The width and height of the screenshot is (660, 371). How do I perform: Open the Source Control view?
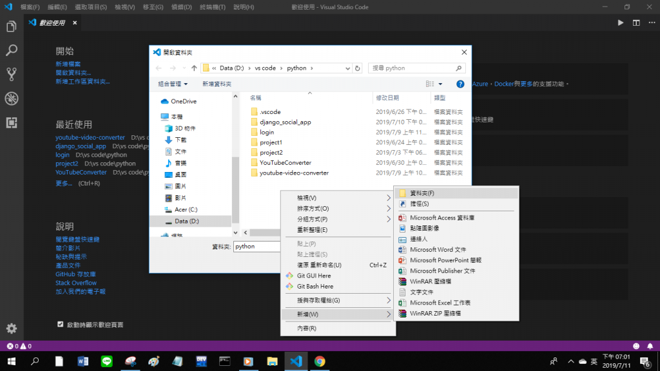click(x=12, y=75)
